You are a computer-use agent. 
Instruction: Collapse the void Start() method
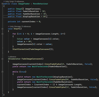point(2,29)
